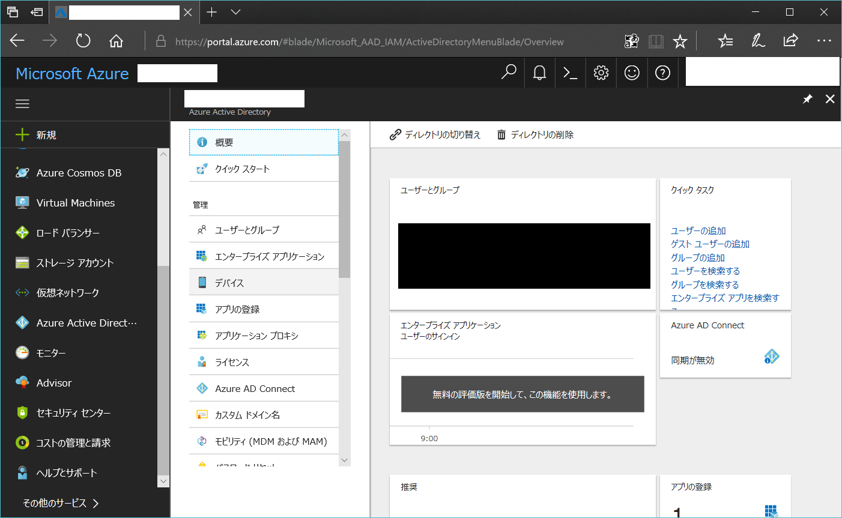Screen dimensions: 842x518
Task: Open the Azure AD Connect tile
Action: [725, 346]
